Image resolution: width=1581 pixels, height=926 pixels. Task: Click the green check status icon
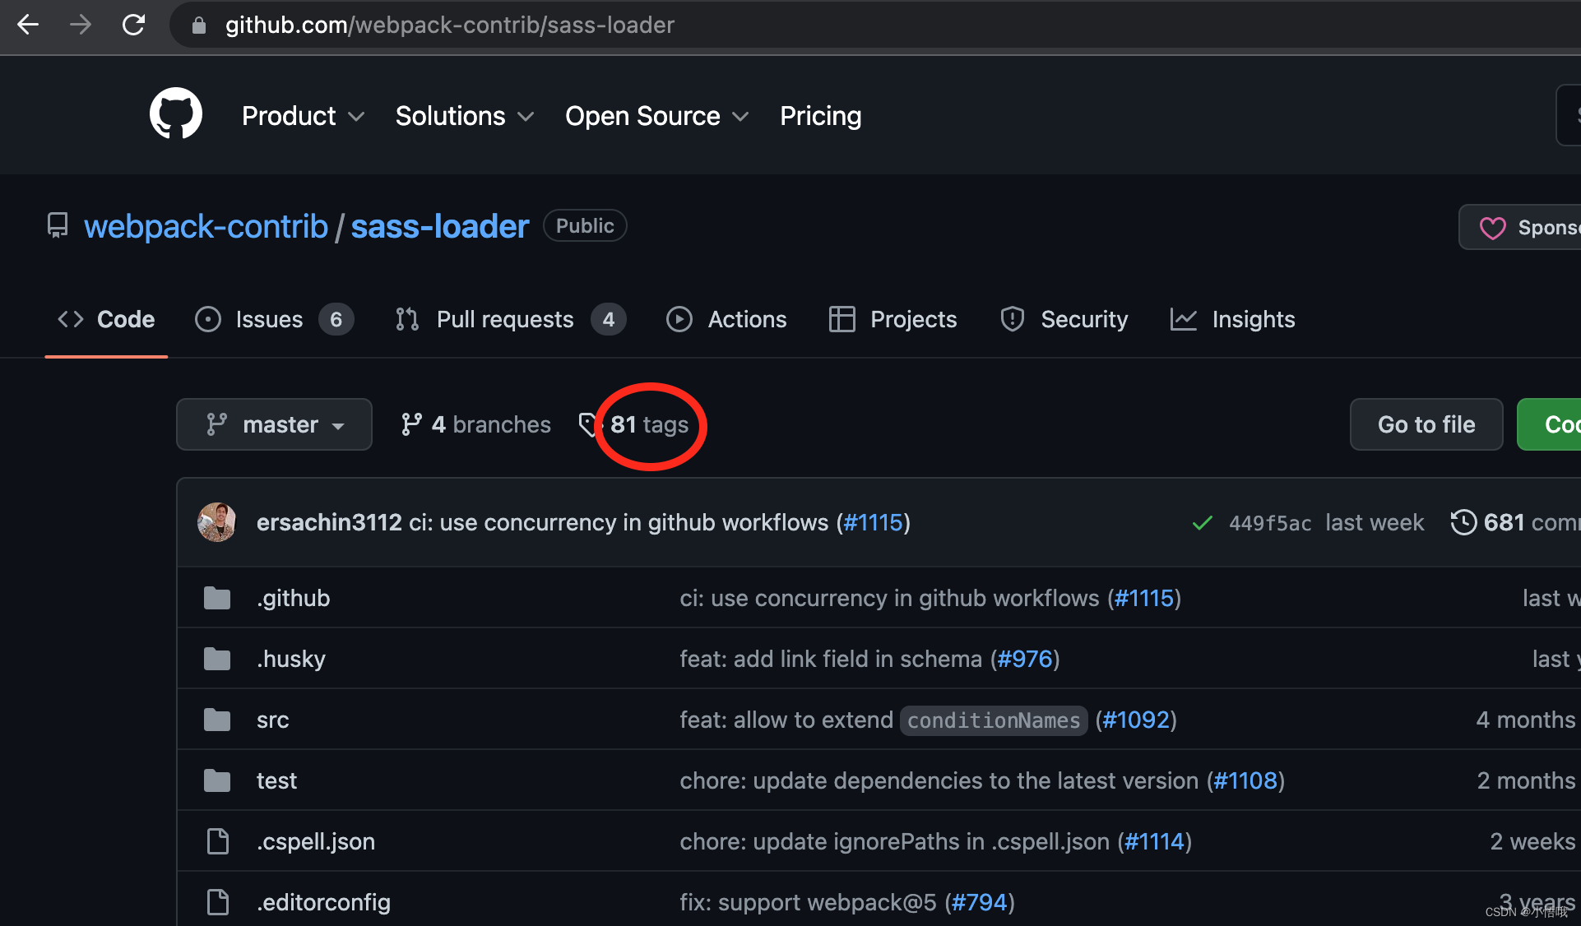click(x=1202, y=523)
